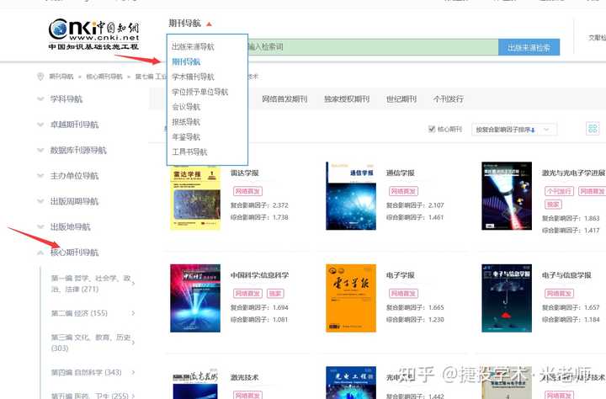Image resolution: width=606 pixels, height=399 pixels.
Task: Collapse the 期刊导航 dropdown arrow
Action: click(x=209, y=24)
